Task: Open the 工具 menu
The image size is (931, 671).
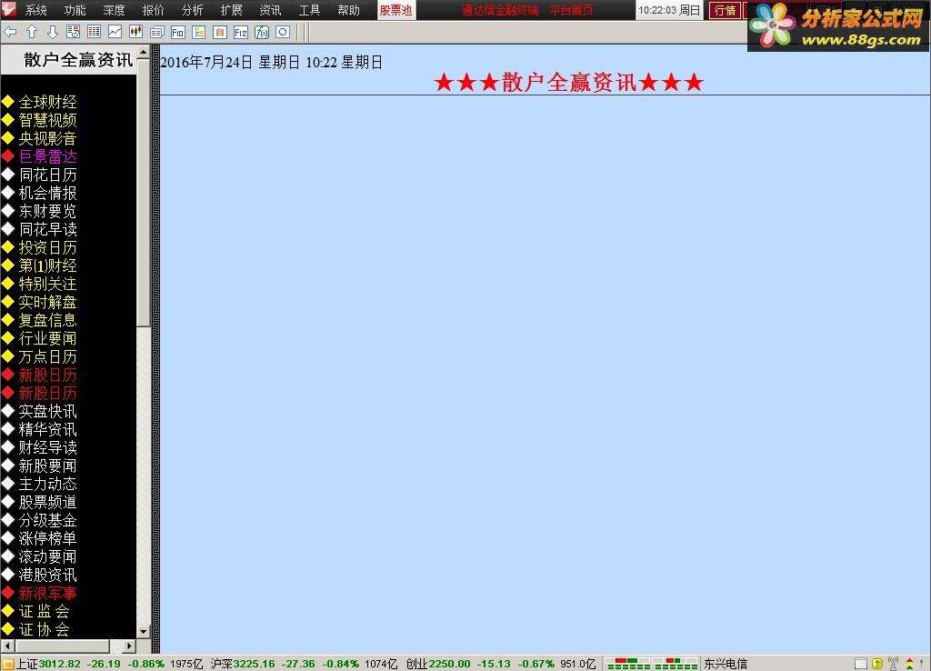Action: click(x=309, y=10)
